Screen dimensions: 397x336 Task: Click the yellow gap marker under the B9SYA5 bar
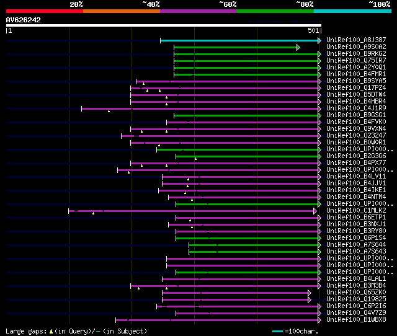pyautogui.click(x=143, y=84)
